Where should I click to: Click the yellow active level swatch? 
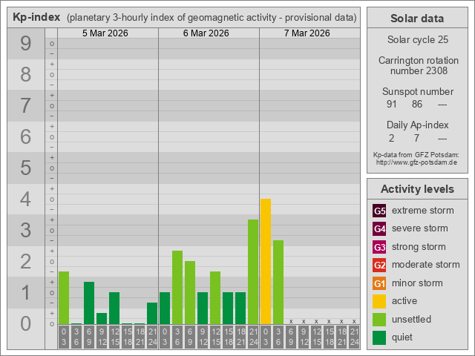coord(379,301)
